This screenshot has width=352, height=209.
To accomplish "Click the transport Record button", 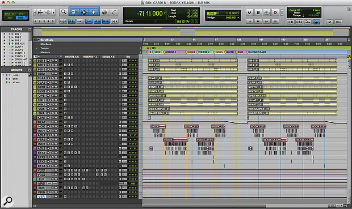I will (275, 12).
